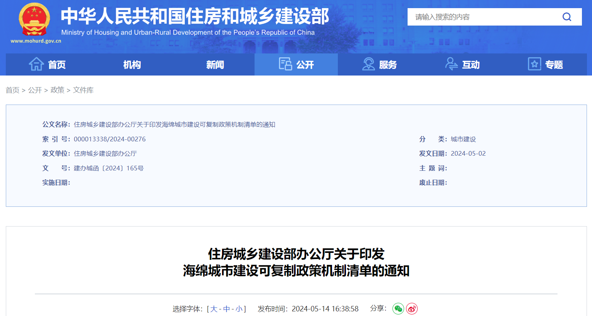Open the 服务 navigation tab
Screen dimensions: 592x316
pos(379,64)
